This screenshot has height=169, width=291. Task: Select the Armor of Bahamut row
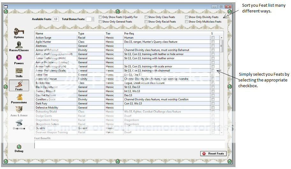click(127, 50)
